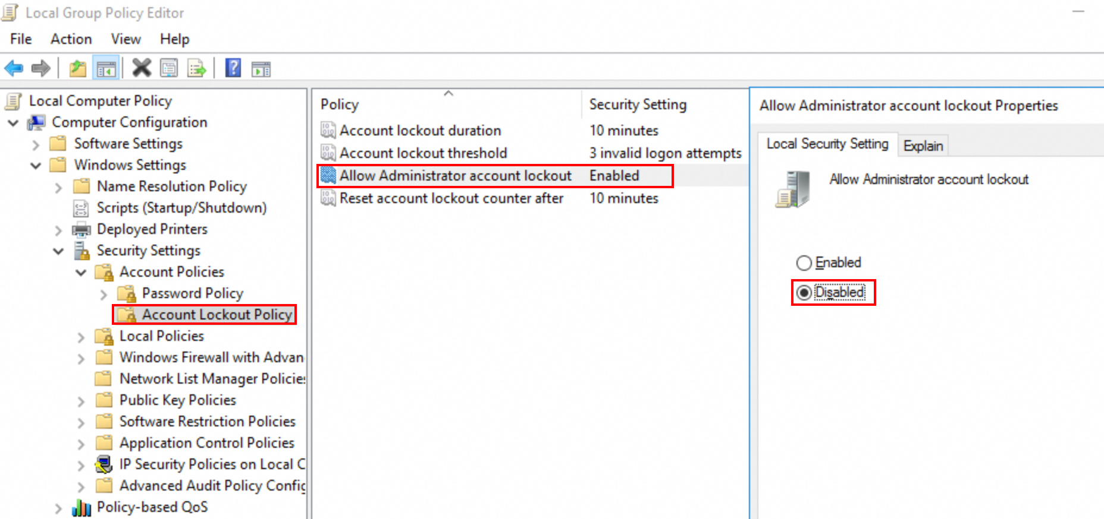
Task: Click the Reset account lockout counter icon
Action: pyautogui.click(x=328, y=198)
